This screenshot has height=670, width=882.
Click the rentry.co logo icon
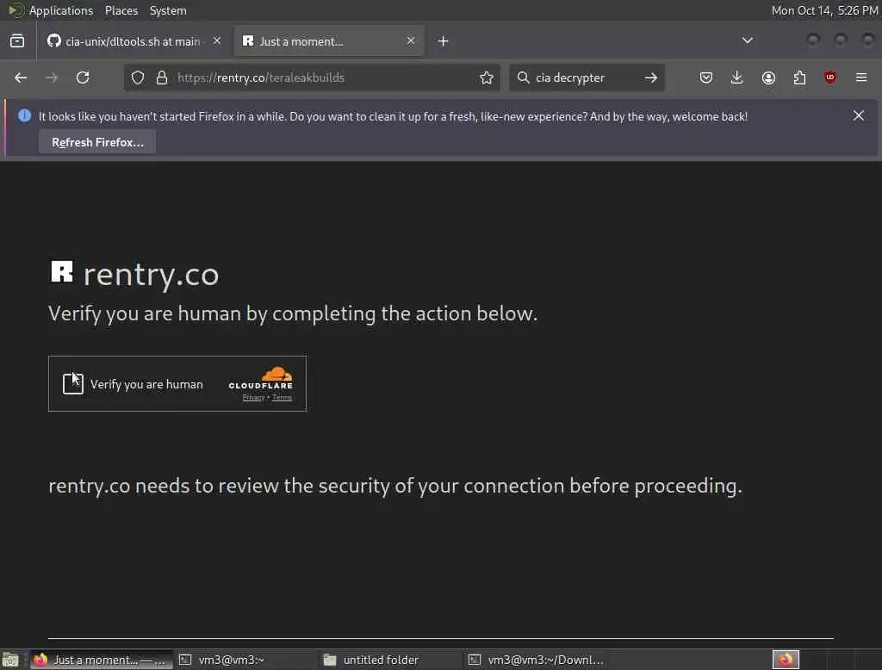click(62, 272)
